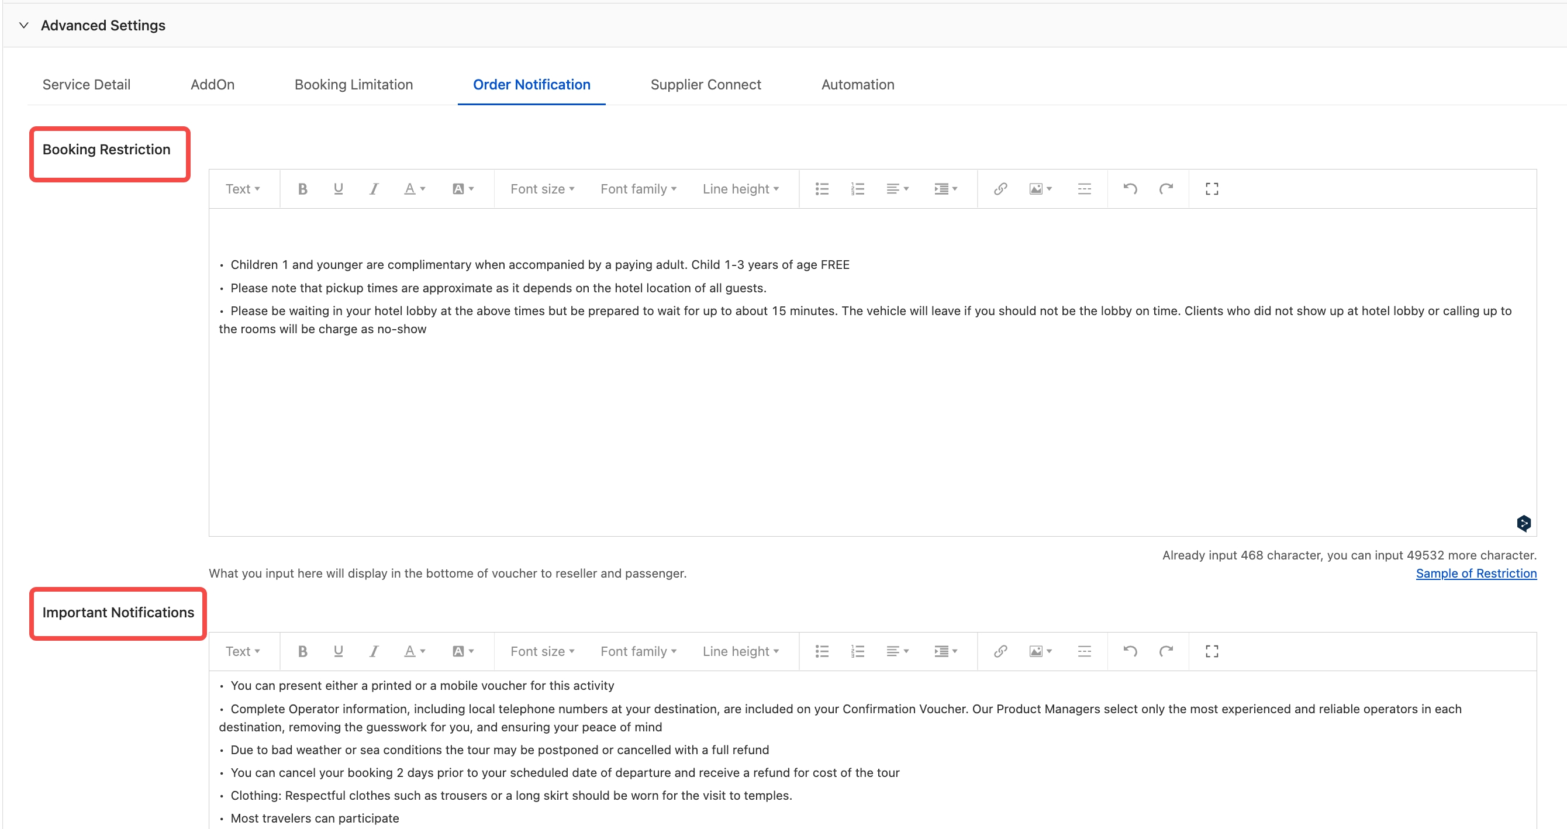Open the Sample of Restriction link

[x=1476, y=574]
